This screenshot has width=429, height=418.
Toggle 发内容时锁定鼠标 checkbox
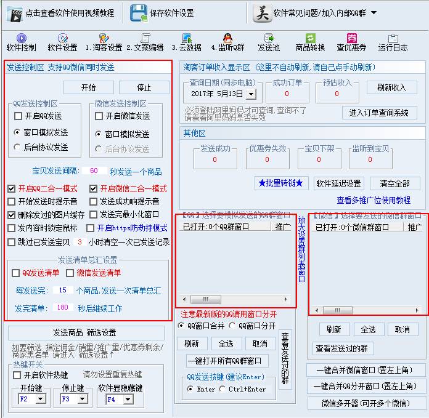pos(12,228)
